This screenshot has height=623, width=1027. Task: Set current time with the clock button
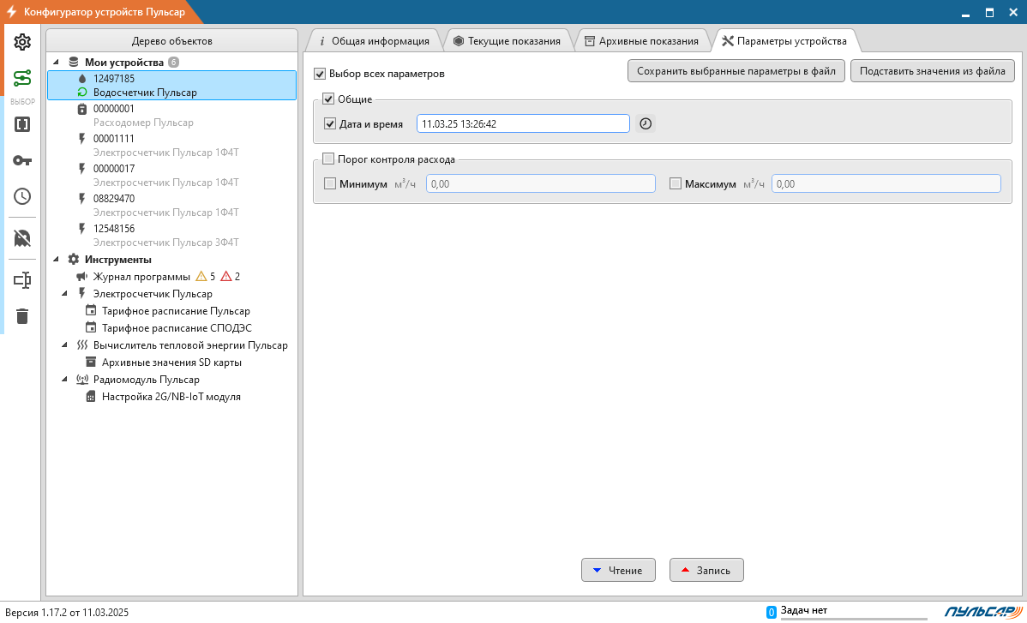[646, 123]
